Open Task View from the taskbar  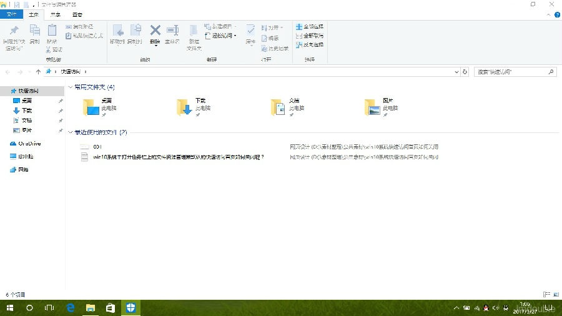click(x=49, y=308)
